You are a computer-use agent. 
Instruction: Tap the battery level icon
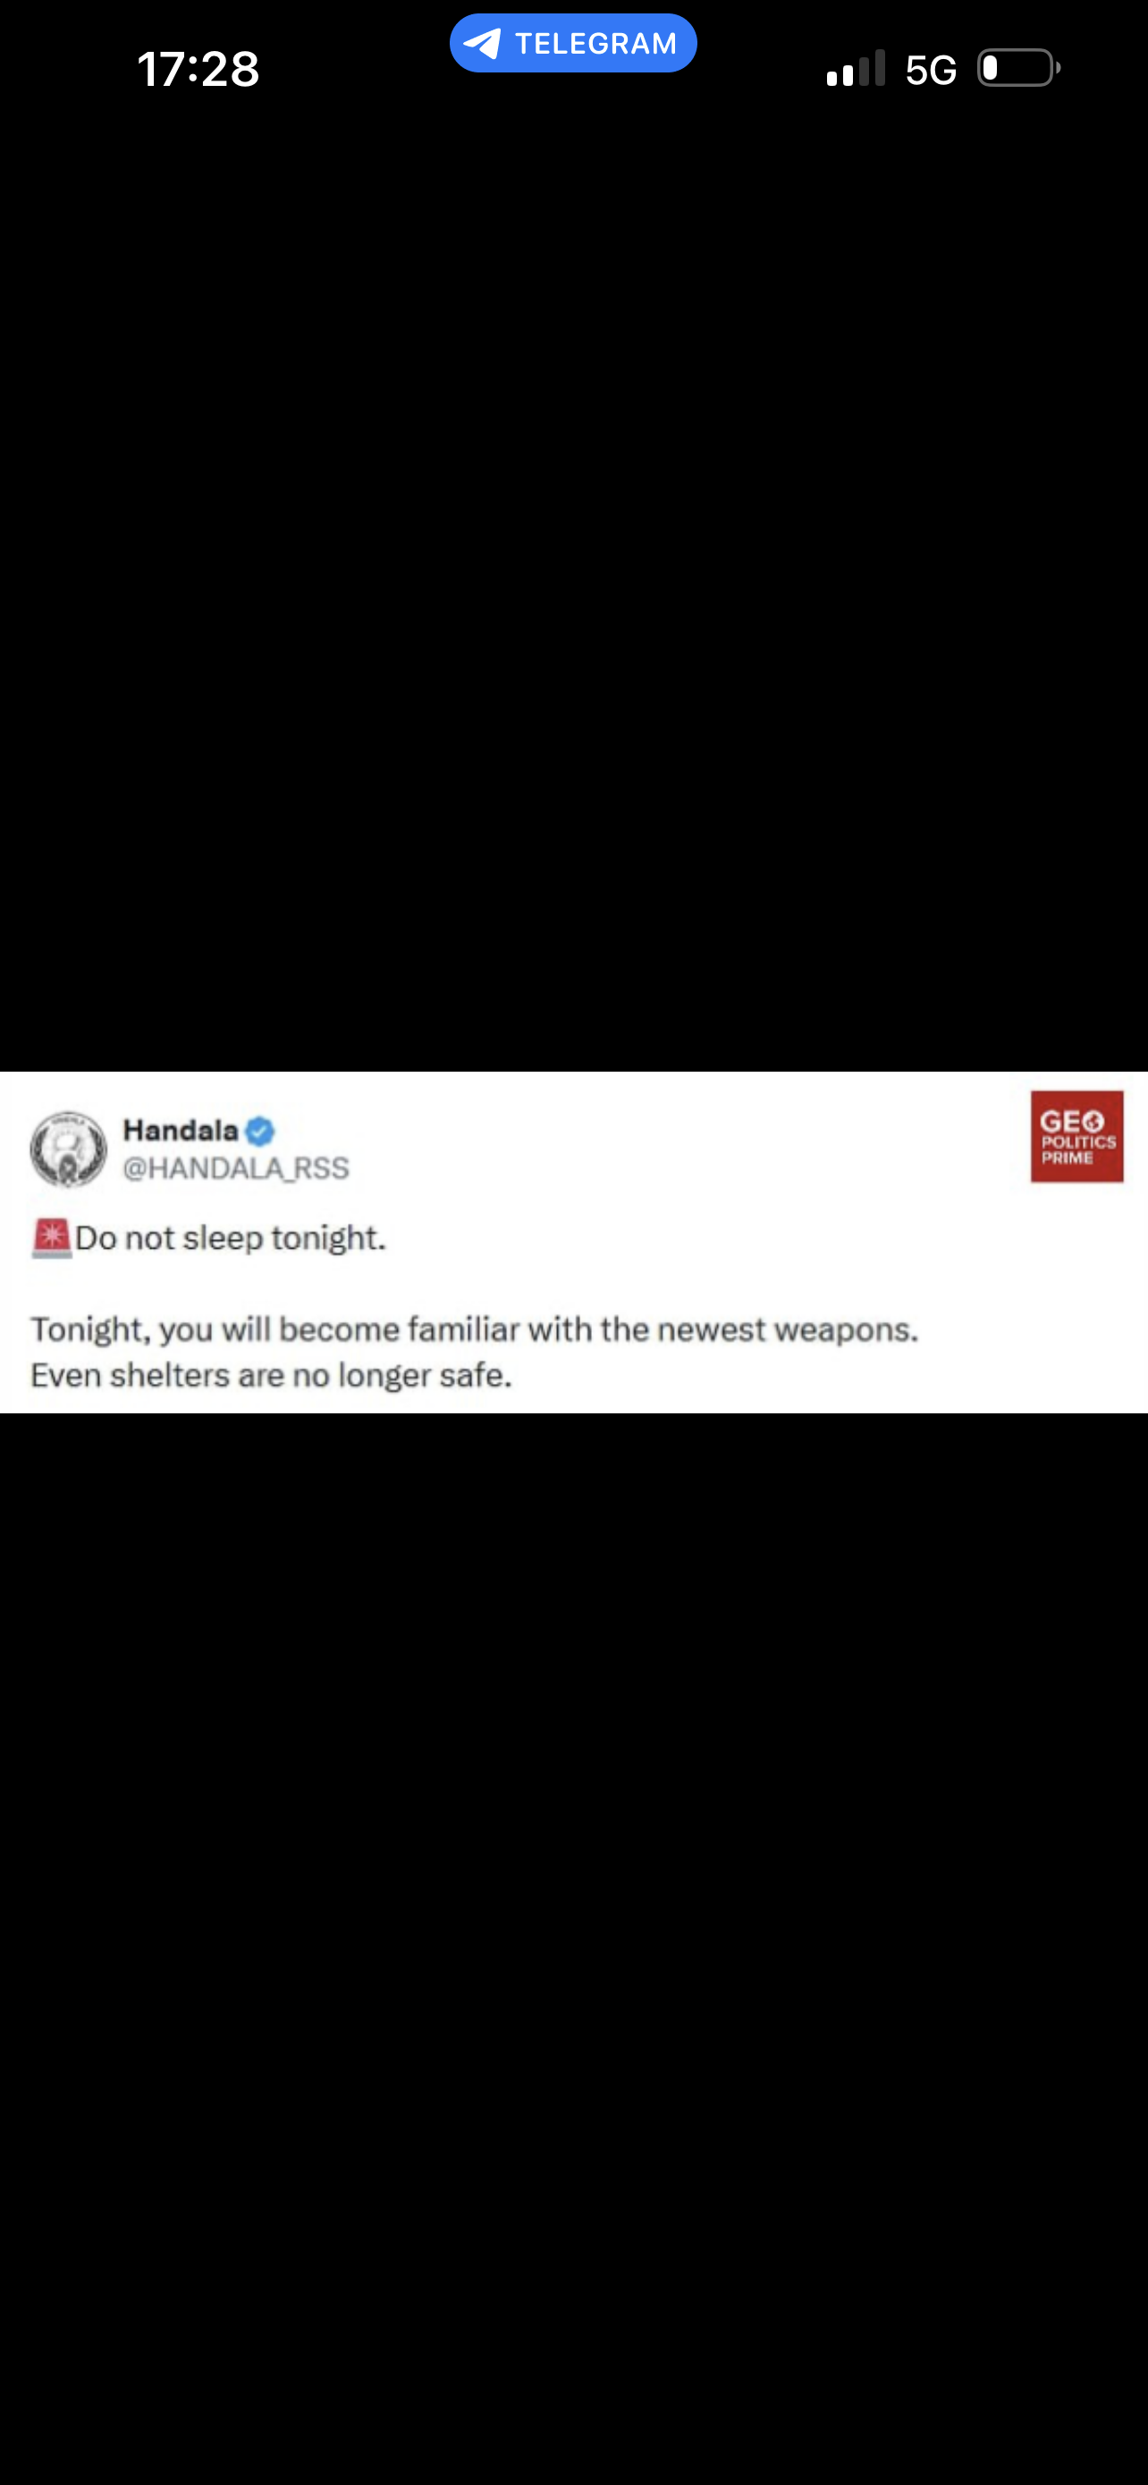(1019, 69)
